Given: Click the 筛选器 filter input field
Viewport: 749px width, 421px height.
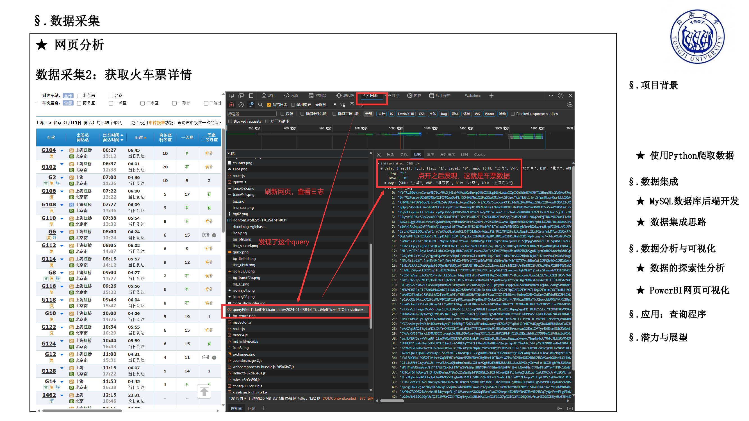Looking at the screenshot, I should 252,114.
